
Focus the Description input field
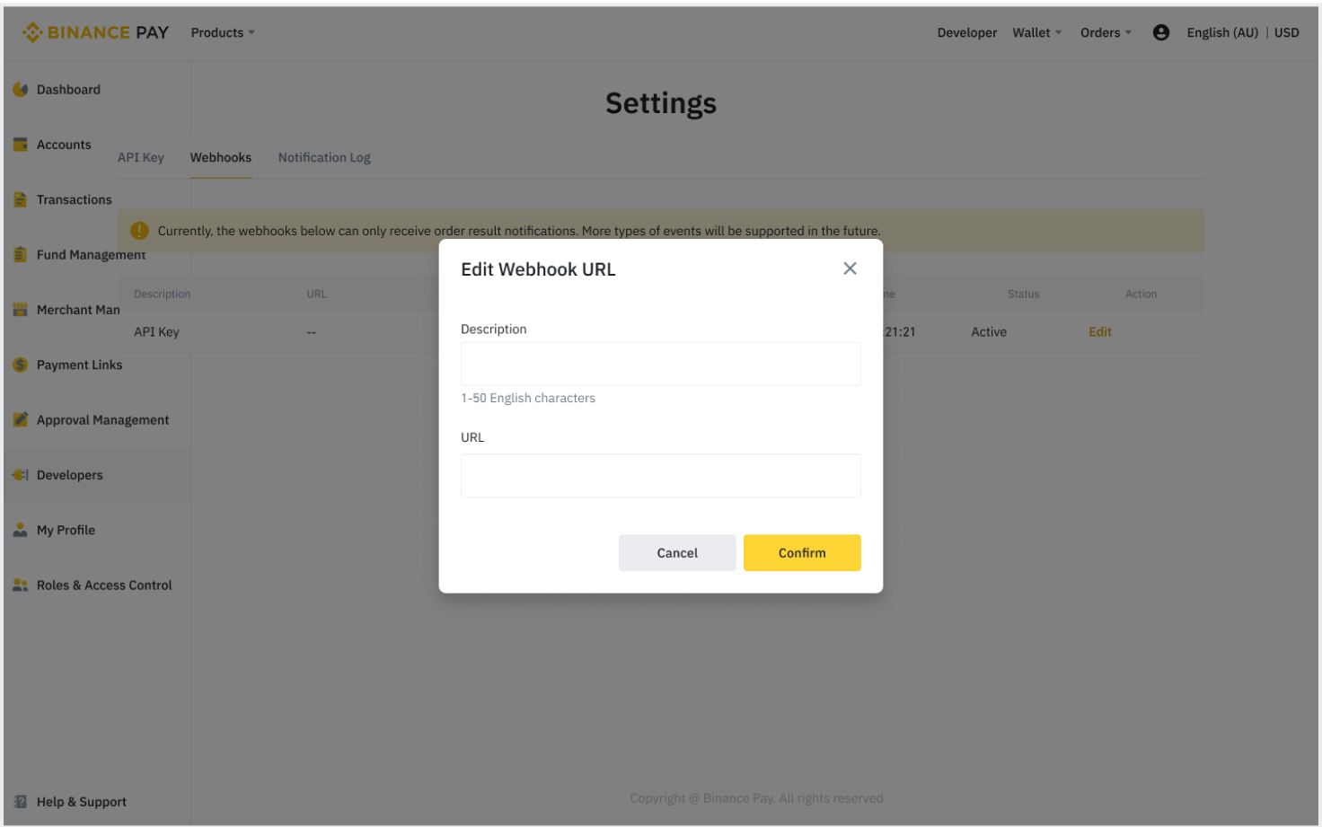pyautogui.click(x=661, y=364)
